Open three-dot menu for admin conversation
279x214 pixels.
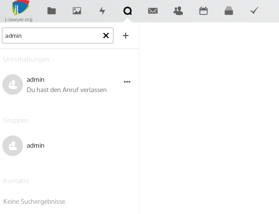(x=127, y=82)
